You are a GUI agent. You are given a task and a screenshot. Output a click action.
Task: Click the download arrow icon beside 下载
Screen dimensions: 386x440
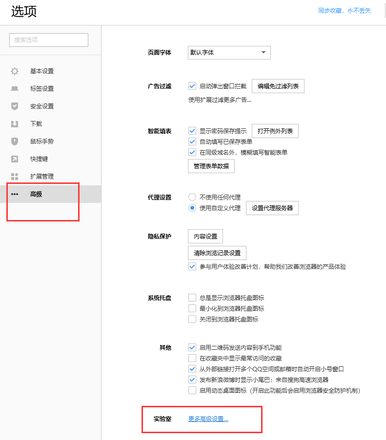(15, 124)
